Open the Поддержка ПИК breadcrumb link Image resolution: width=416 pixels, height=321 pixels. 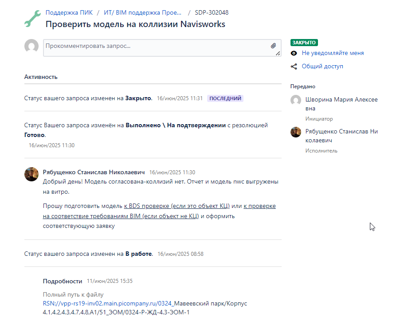pos(69,12)
